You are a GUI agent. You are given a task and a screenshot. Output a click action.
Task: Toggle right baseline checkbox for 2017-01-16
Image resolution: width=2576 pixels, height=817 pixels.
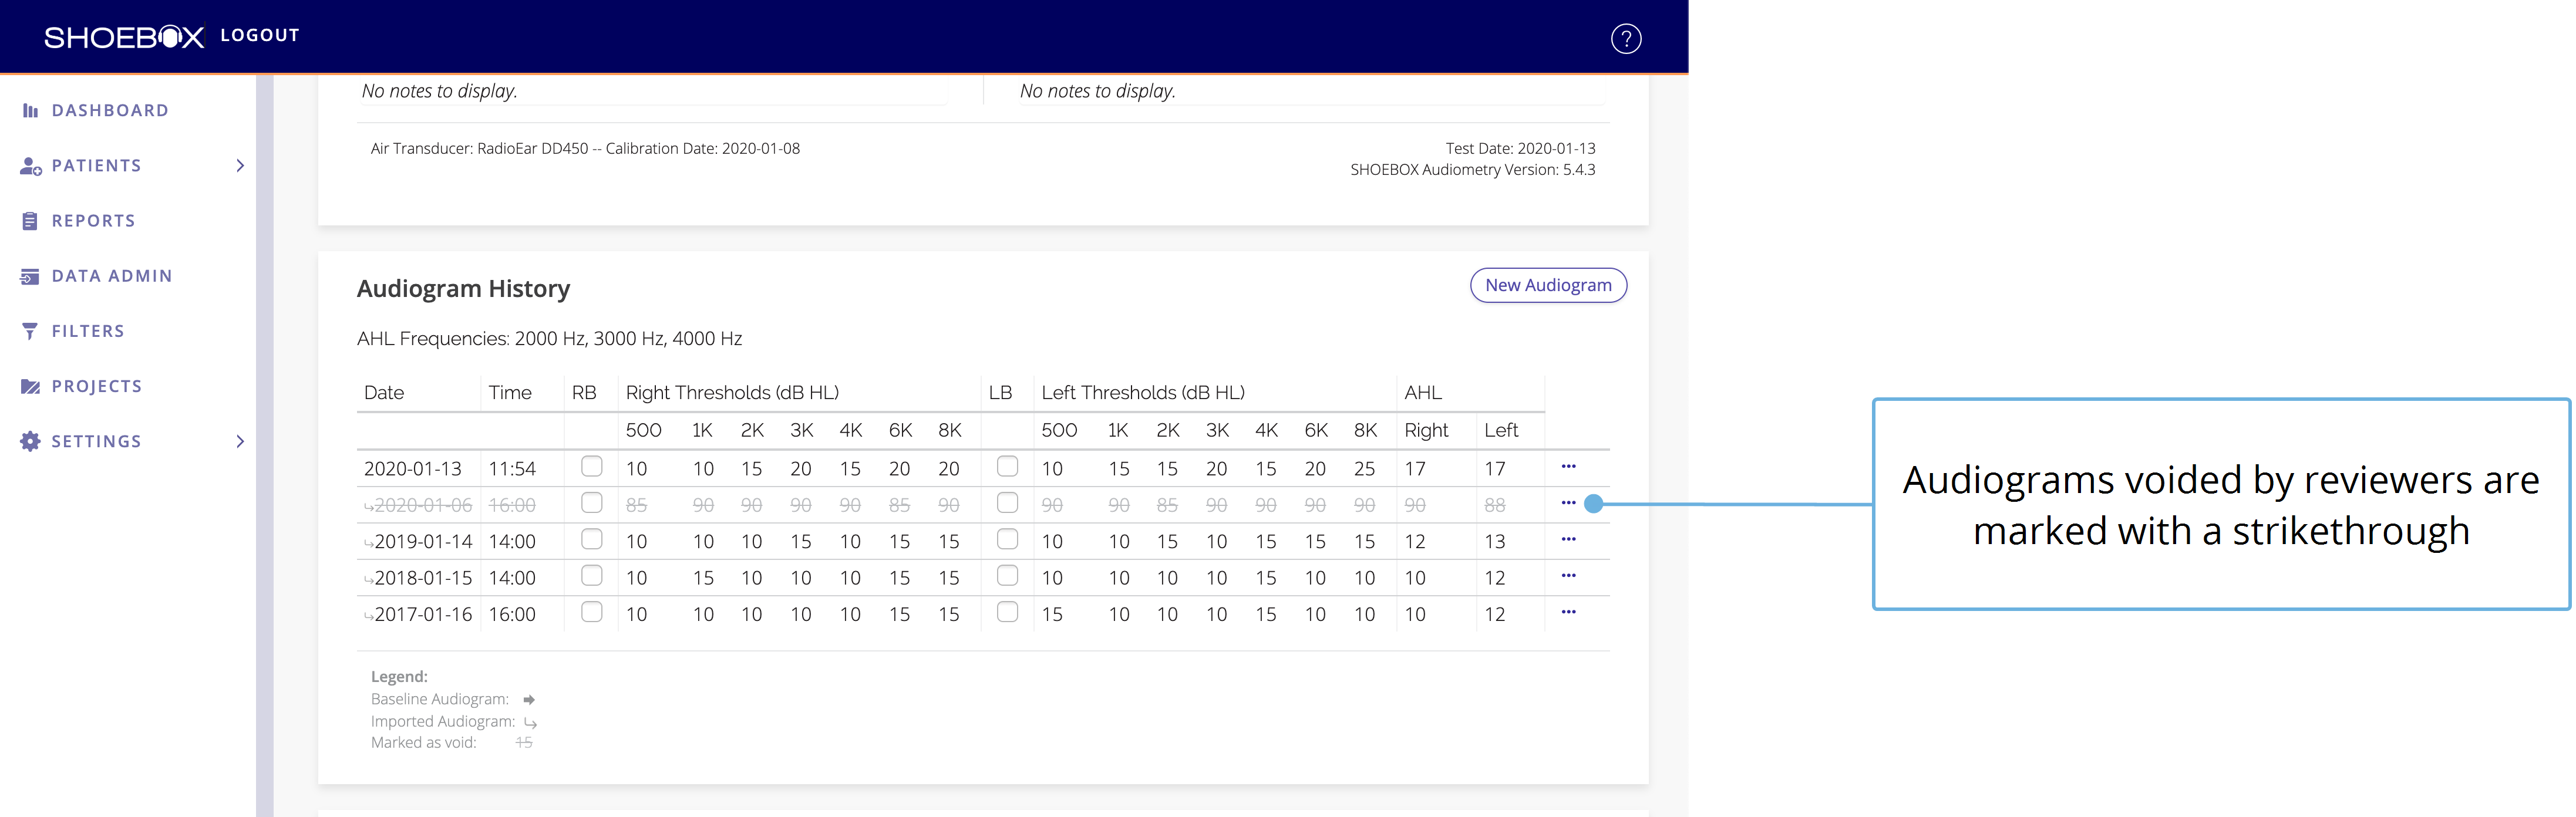[592, 611]
